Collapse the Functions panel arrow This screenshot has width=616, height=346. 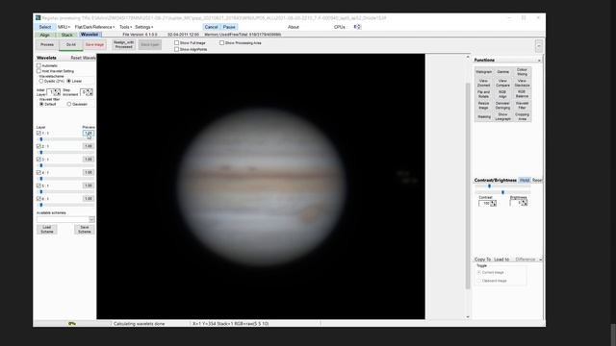coord(539,60)
